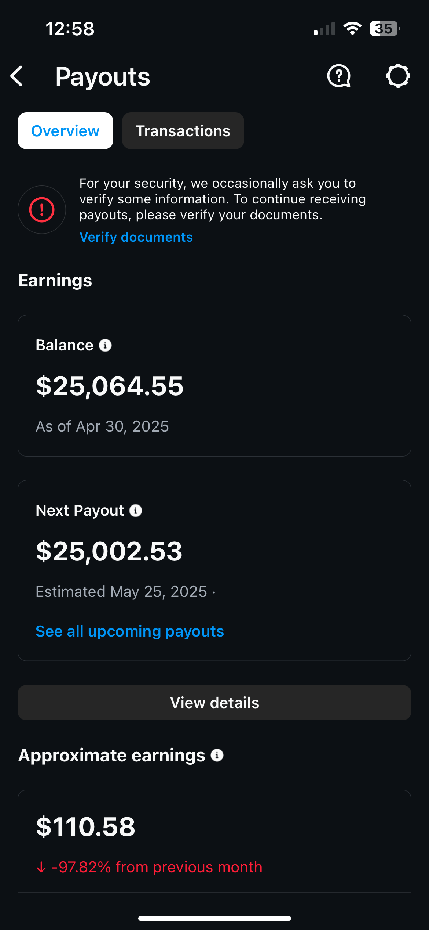Screen dimensions: 429x930
Task: Tap info icon beside Next Payout
Action: pos(136,511)
